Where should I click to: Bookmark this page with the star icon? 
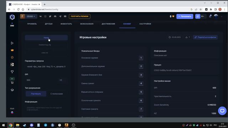tap(201, 10)
